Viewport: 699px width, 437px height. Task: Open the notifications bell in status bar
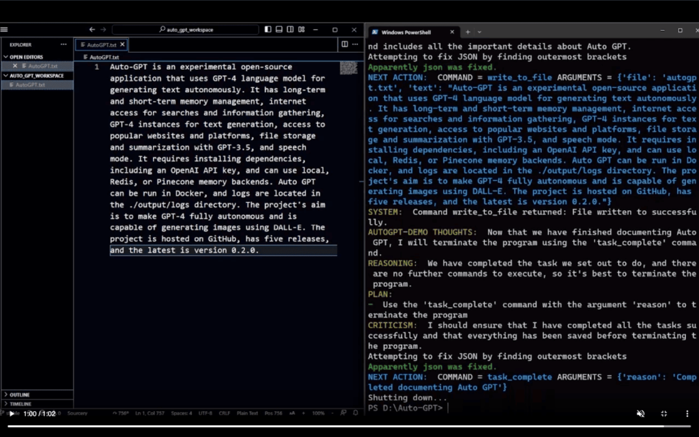(x=355, y=413)
